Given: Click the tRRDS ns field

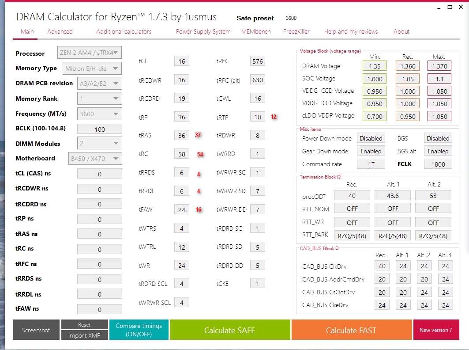Looking at the screenshot, I should (100, 279).
